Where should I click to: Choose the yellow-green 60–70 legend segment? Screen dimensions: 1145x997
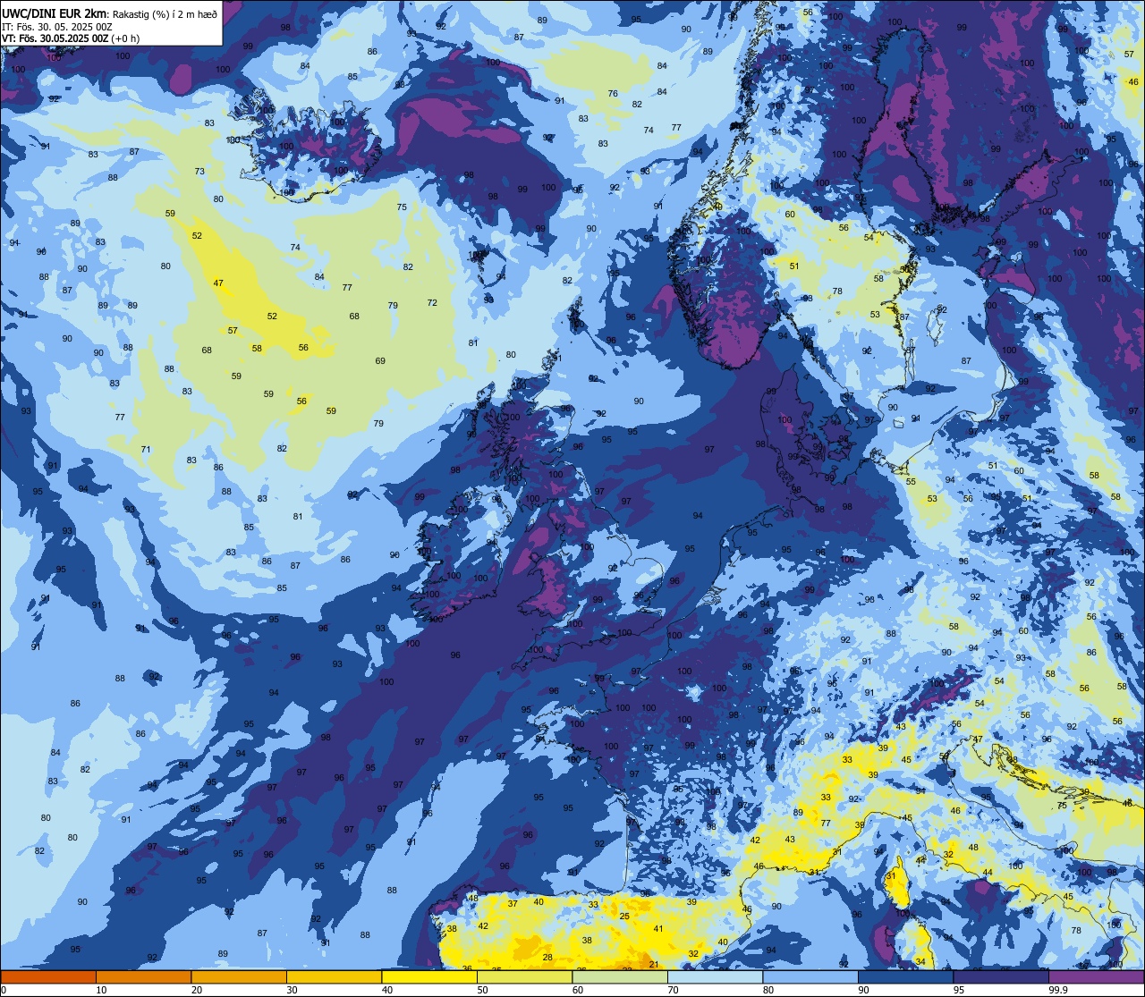(x=620, y=976)
